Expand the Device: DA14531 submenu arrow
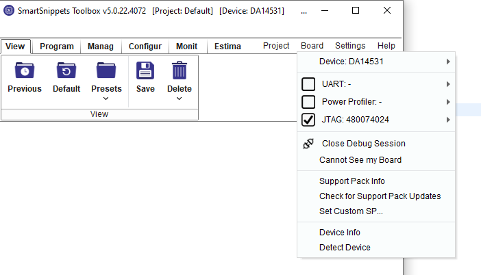The width and height of the screenshot is (481, 275). (x=448, y=62)
